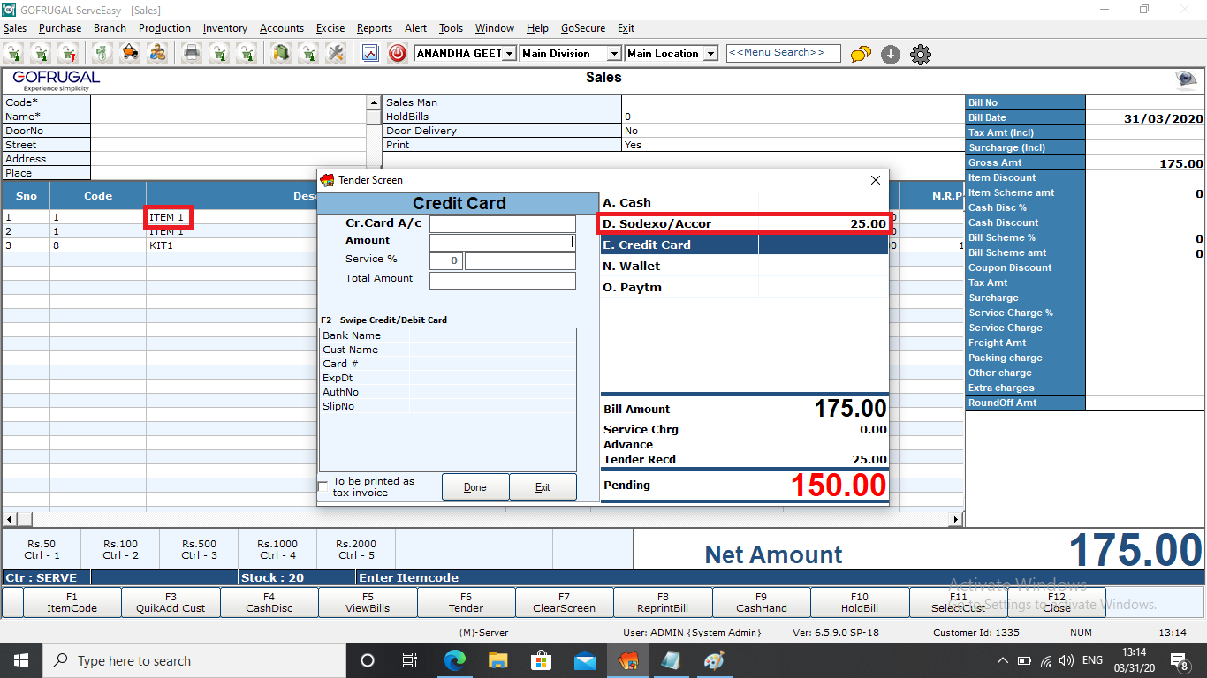This screenshot has height=678, width=1207.
Task: Show hidden system tray icons chevron
Action: click(x=1003, y=660)
